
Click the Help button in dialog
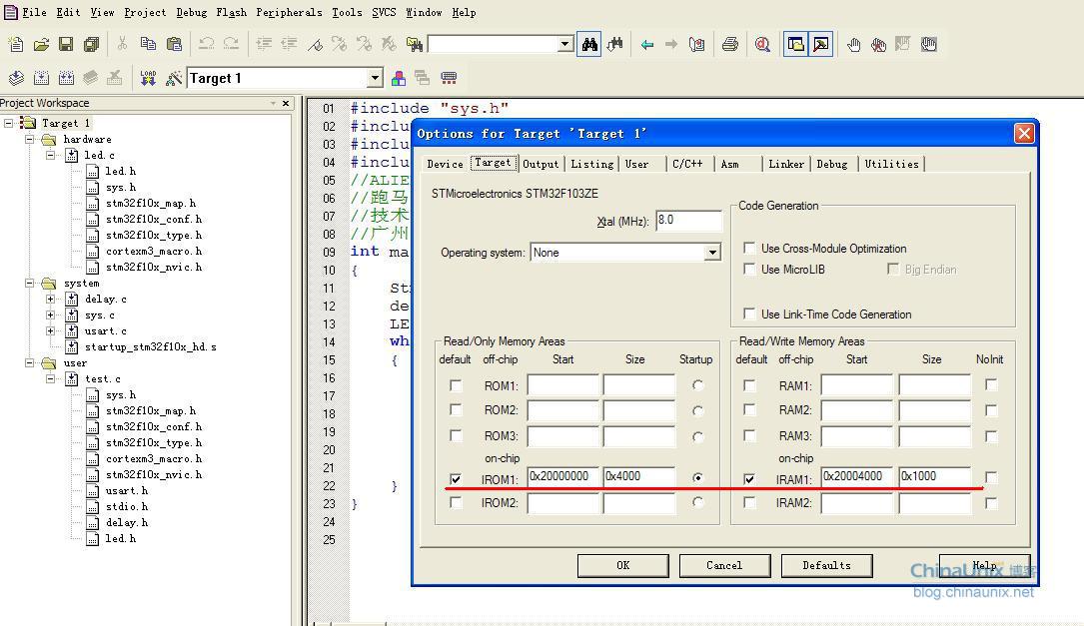[984, 565]
